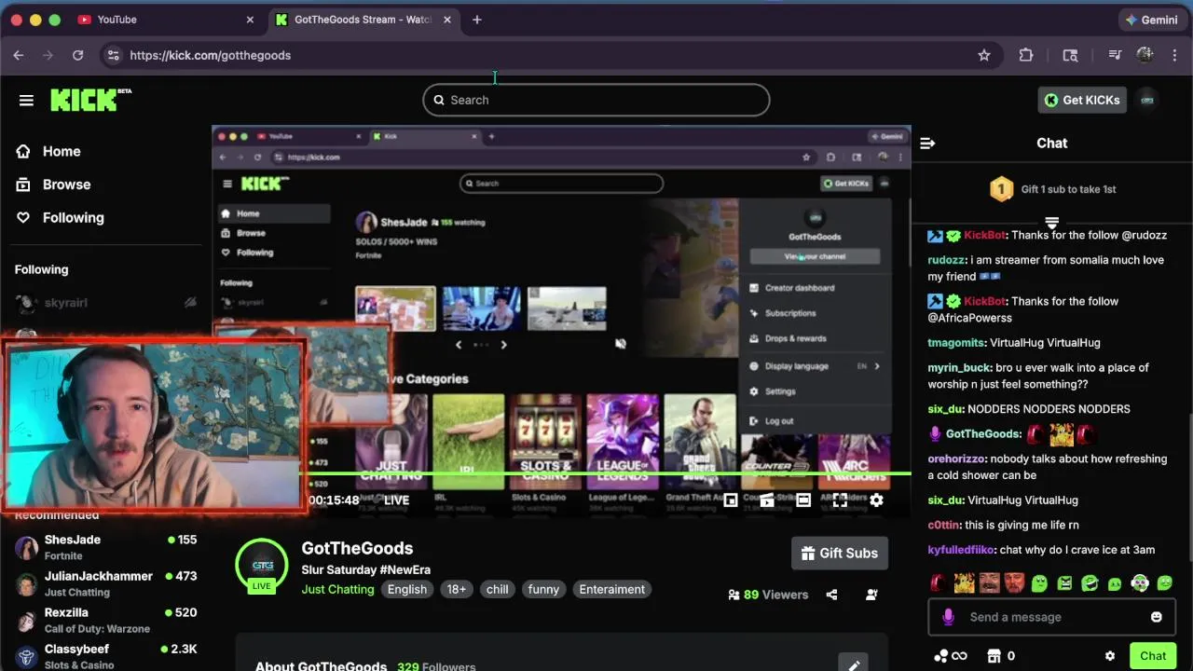Click the Gift Subs button
The image size is (1193, 671).
pos(840,554)
